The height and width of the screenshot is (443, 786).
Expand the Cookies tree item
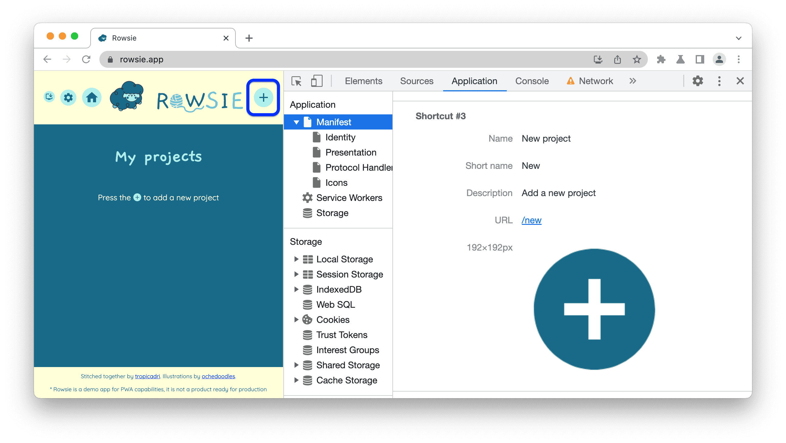(x=296, y=320)
